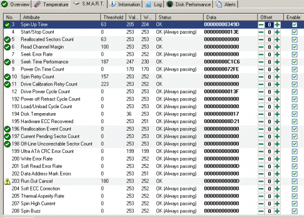Click green check icon for Drive Calibration Retry Count
This screenshot has width=304, height=218.
7,84
